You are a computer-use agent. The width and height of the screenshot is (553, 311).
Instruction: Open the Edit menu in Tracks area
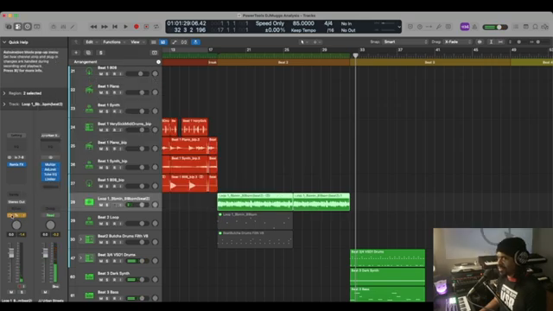click(x=91, y=42)
